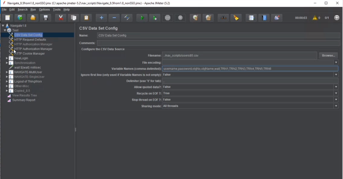This screenshot has width=343, height=179.
Task: Open the Help question mark icon
Action: 264,18
